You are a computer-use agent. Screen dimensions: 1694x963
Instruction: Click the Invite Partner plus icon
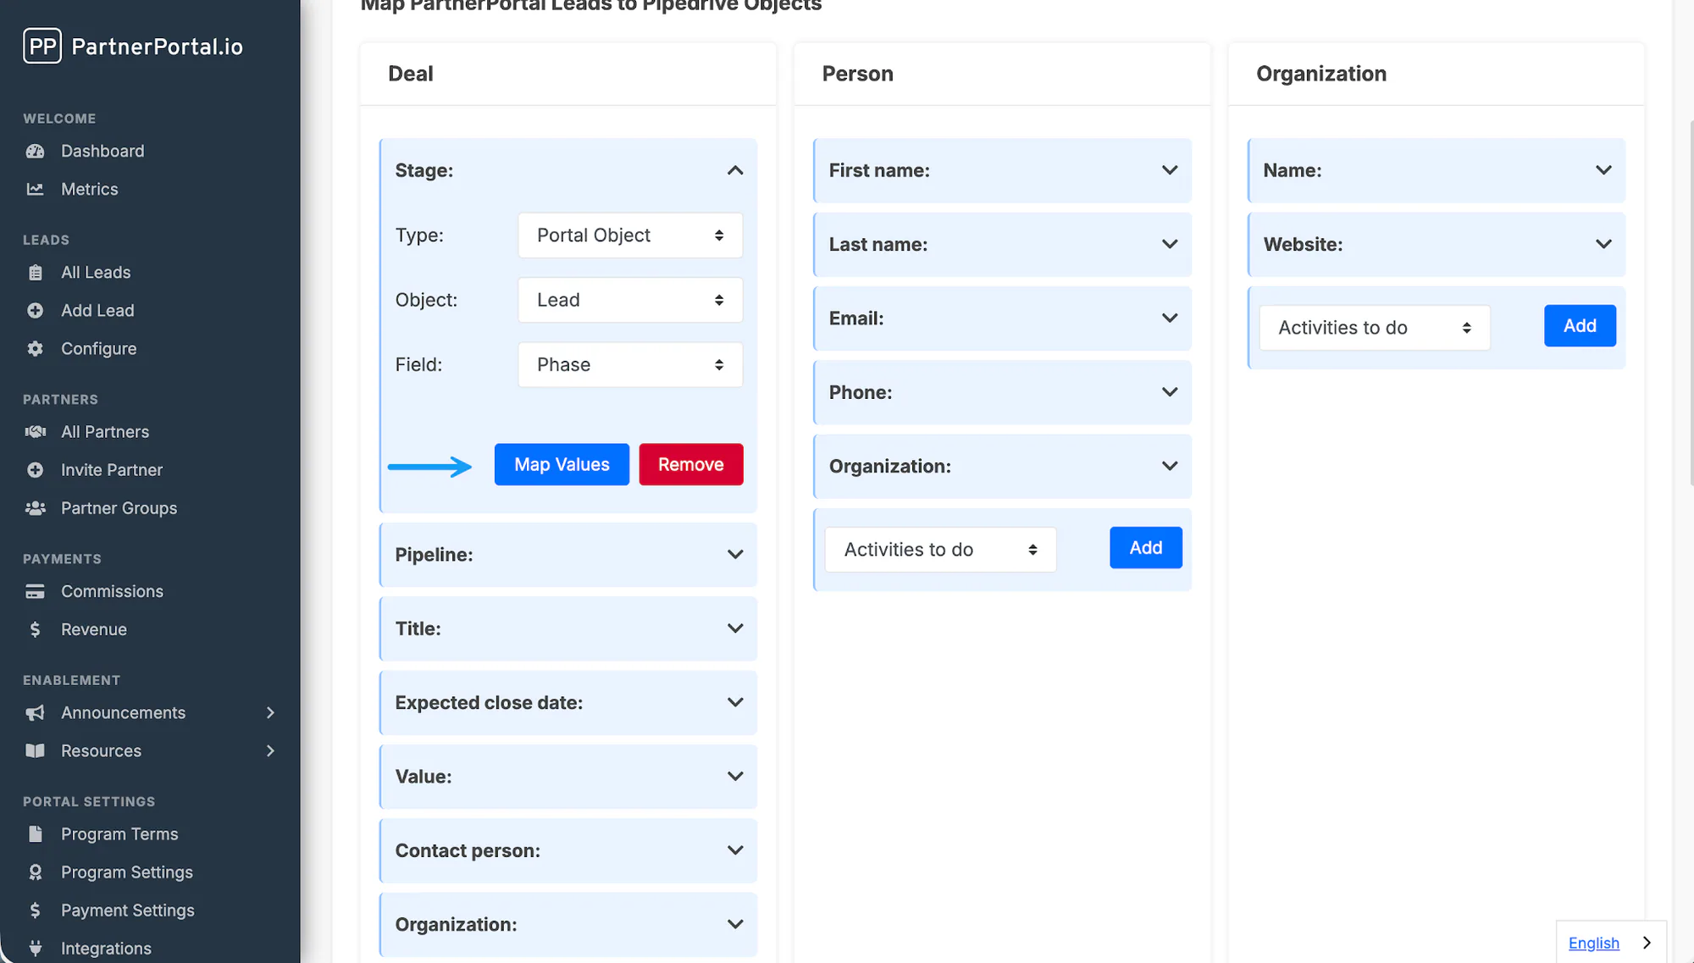[x=35, y=469]
